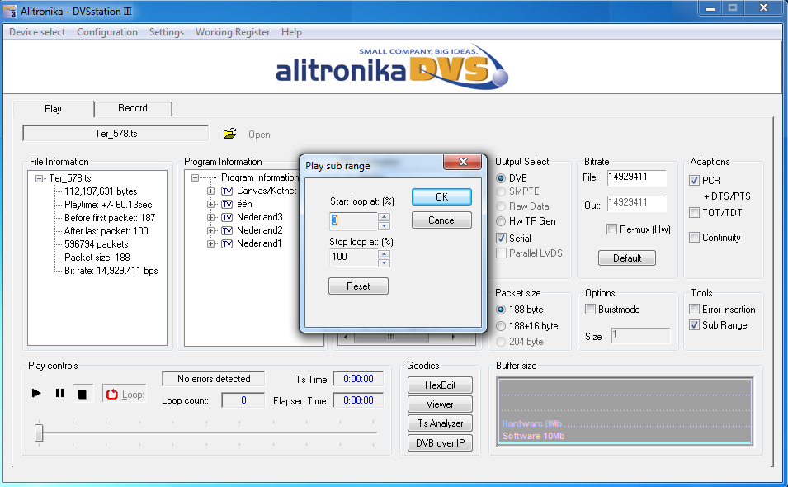Expand the Nederland1 program tree node
The height and width of the screenshot is (487, 788).
point(211,243)
